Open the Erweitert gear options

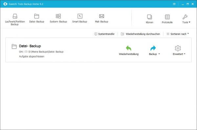[x=178, y=48]
